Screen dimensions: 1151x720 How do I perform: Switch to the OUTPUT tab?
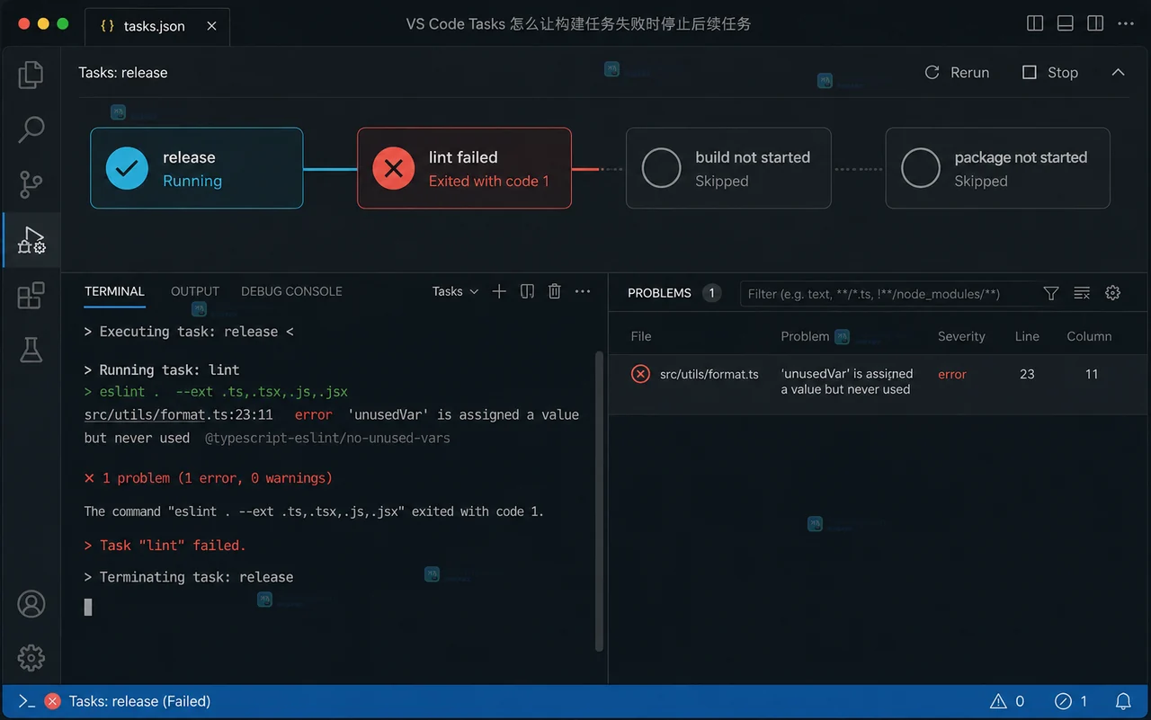point(195,291)
